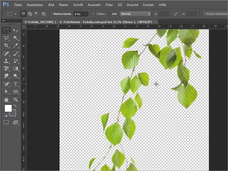Select the Crop tool
This screenshot has height=171, width=228.
(x=6, y=45)
